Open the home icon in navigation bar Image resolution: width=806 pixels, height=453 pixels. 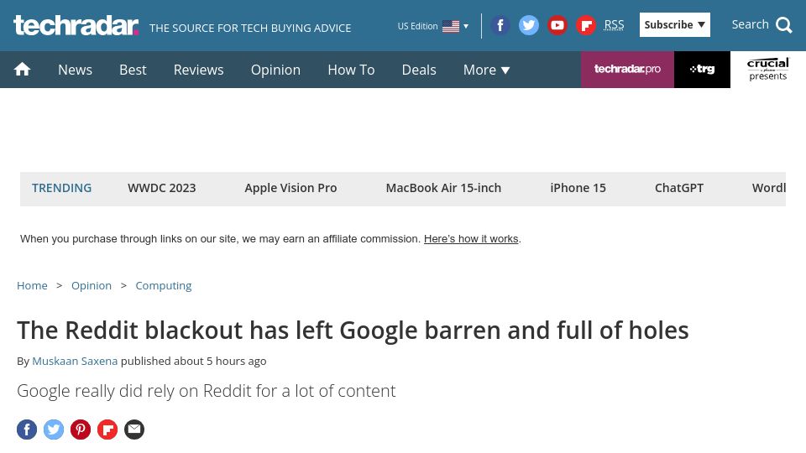pos(22,70)
